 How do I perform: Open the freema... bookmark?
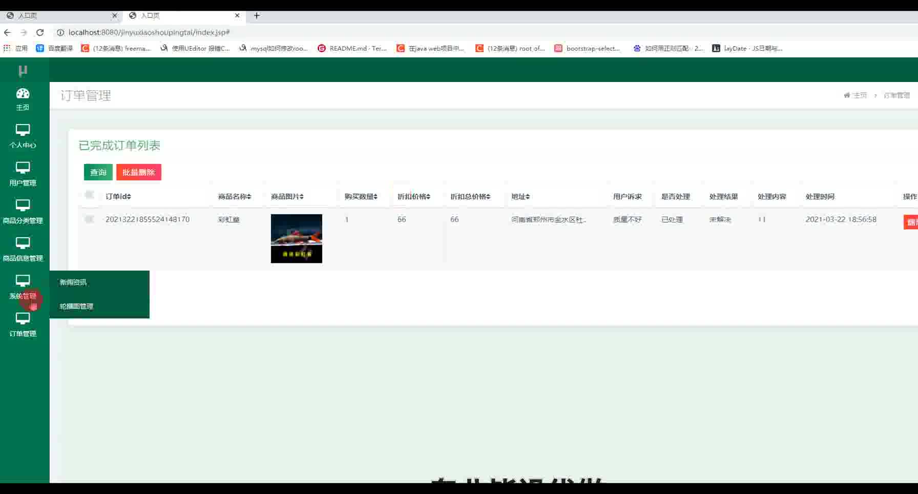[116, 48]
